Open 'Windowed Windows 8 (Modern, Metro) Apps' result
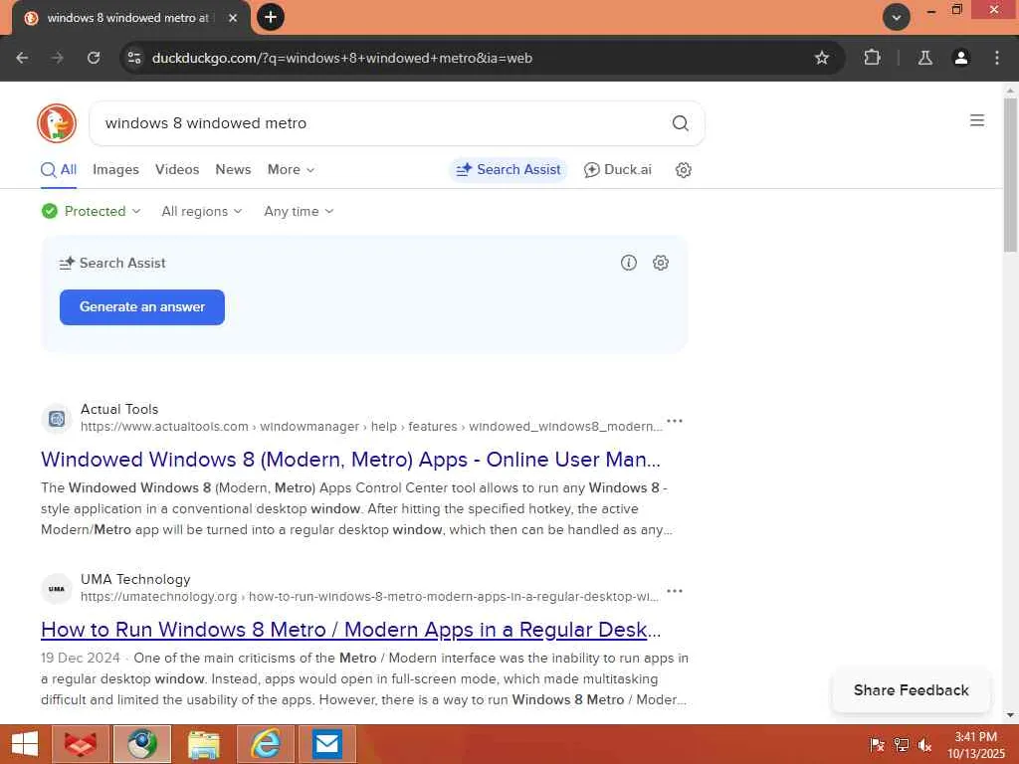This screenshot has height=764, width=1019. click(350, 460)
